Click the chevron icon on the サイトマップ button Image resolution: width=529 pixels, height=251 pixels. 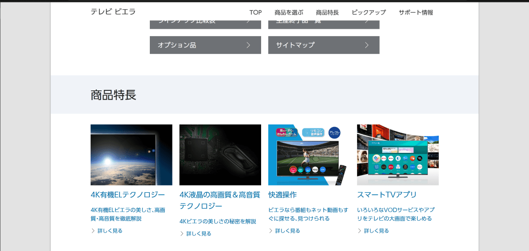pos(367,45)
